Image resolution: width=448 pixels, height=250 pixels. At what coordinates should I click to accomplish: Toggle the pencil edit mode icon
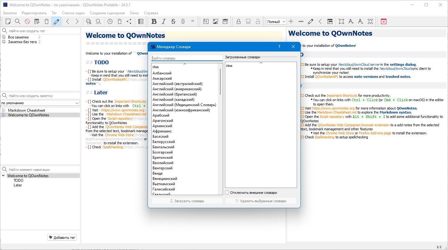pyautogui.click(x=56, y=21)
